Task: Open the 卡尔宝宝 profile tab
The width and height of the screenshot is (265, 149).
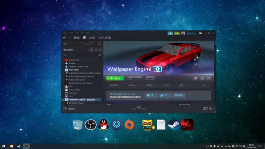Action: click(x=105, y=38)
